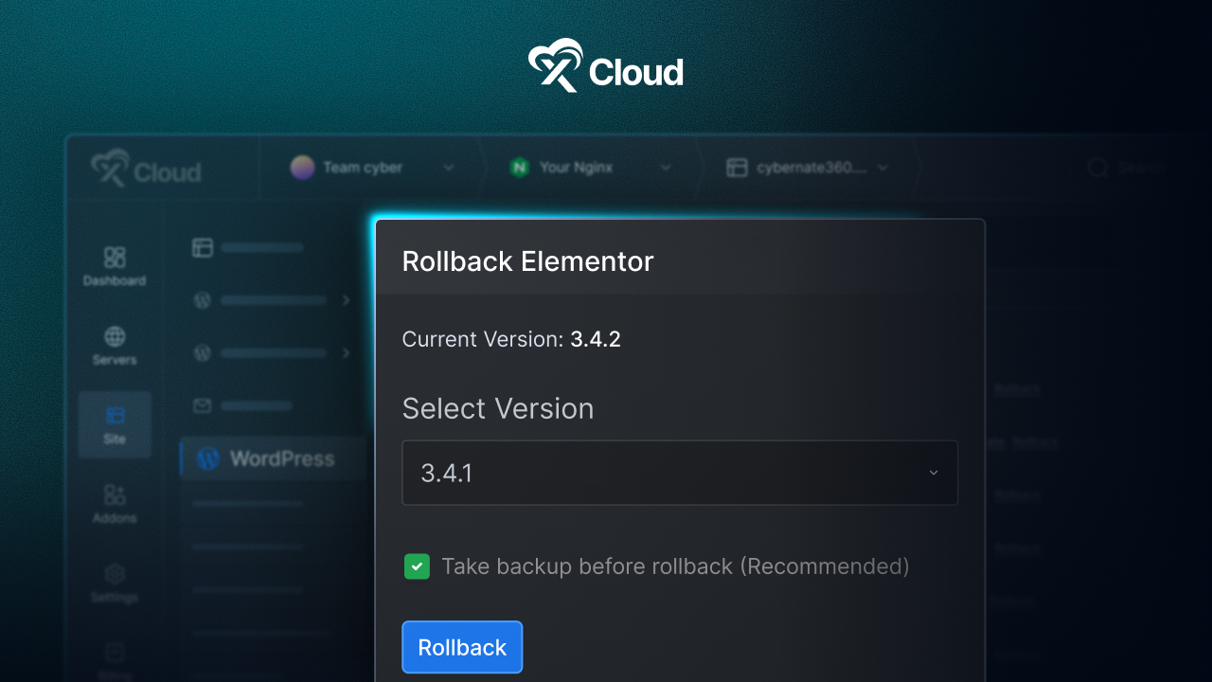The width and height of the screenshot is (1212, 682).
Task: Click the blue Rollback button
Action: click(462, 647)
